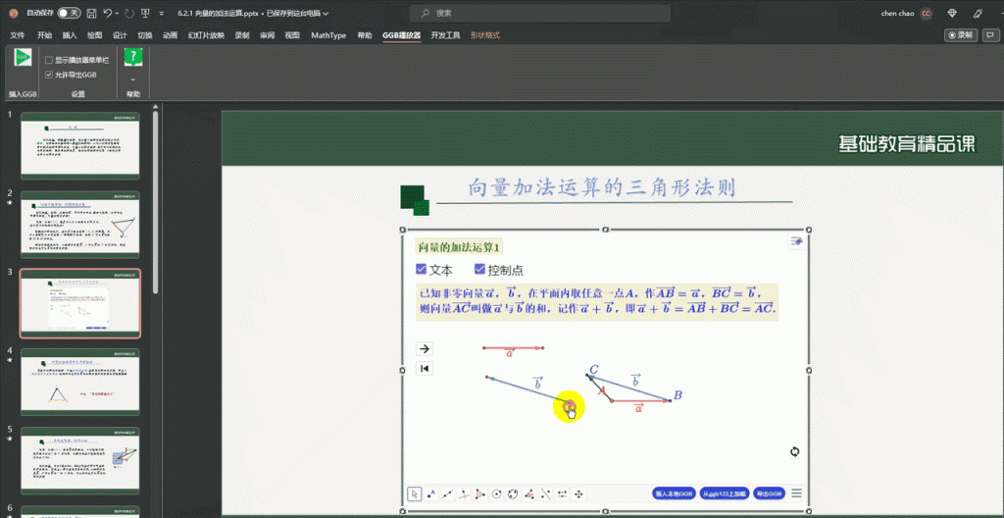
Task: Select slide 5 thumbnail
Action: point(80,460)
